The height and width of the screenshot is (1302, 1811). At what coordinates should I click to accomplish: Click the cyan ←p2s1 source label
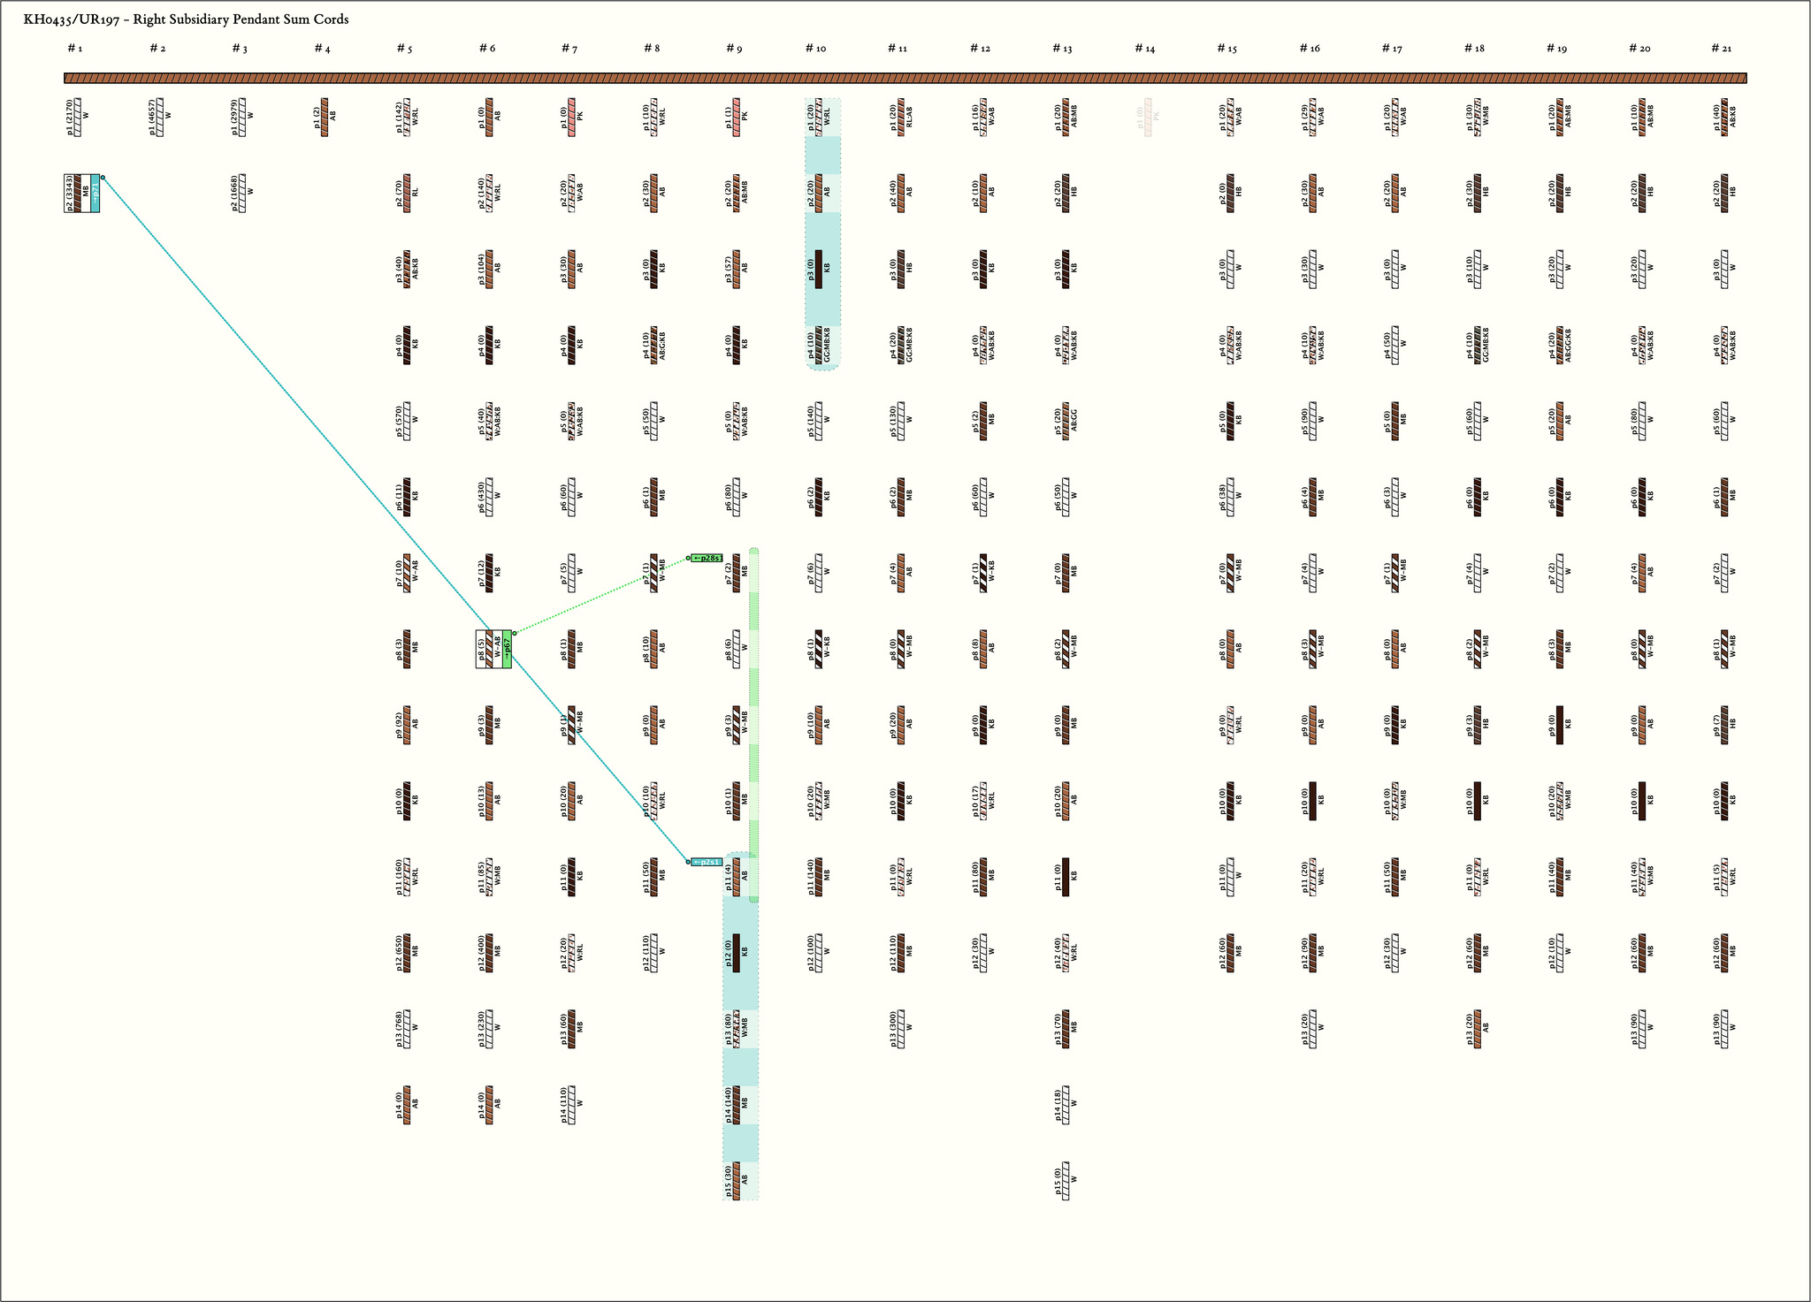pos(707,862)
